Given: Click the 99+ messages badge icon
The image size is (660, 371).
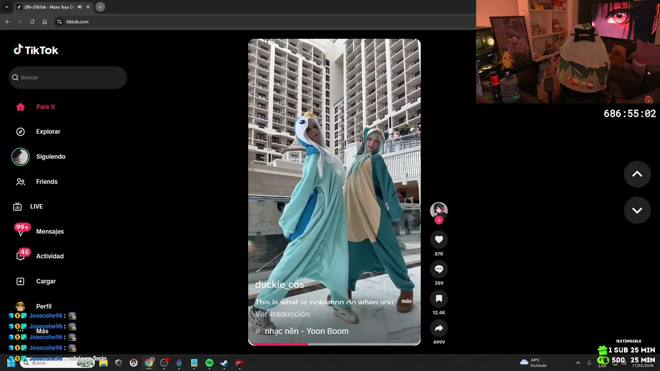Looking at the screenshot, I should (22, 227).
